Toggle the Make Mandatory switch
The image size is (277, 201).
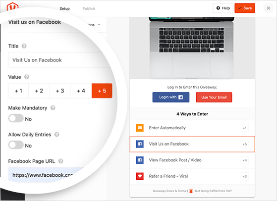(16, 118)
